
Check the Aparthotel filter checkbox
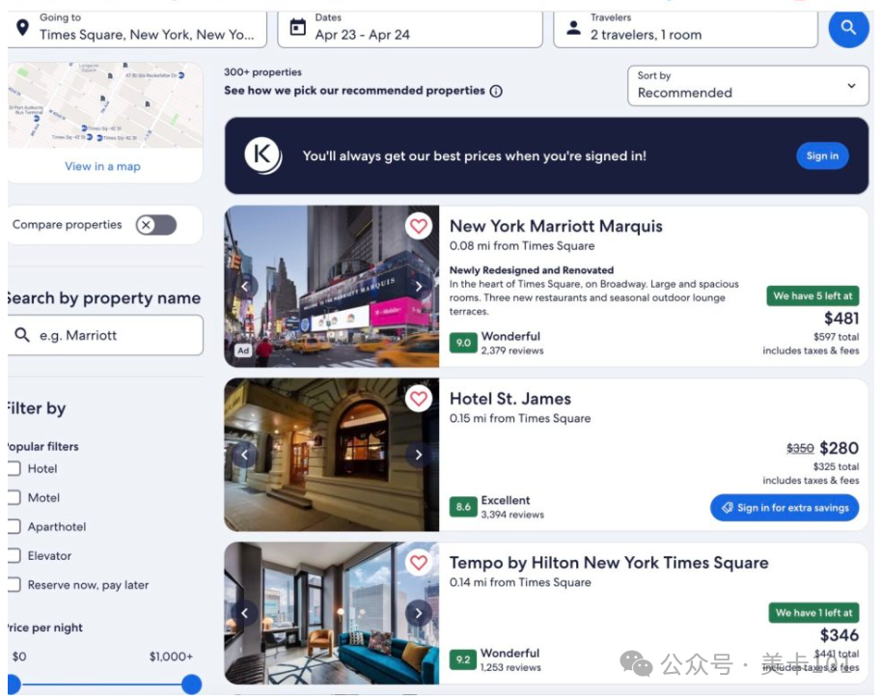click(x=14, y=527)
